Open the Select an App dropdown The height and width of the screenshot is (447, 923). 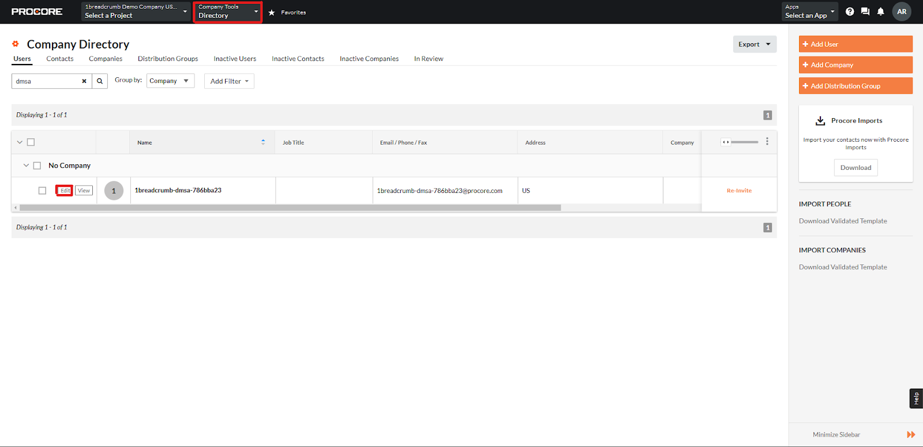(810, 12)
